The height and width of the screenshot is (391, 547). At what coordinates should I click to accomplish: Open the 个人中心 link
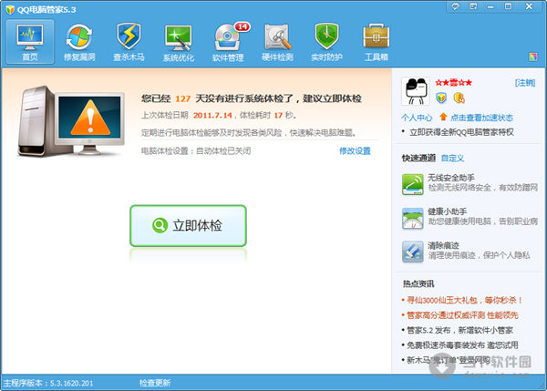click(417, 118)
